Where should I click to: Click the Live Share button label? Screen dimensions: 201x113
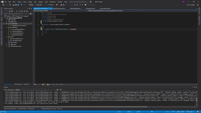point(192,5)
